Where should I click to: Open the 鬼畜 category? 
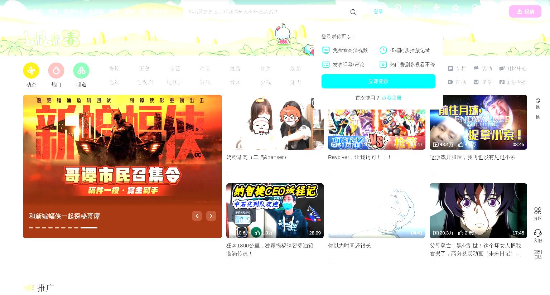click(x=235, y=68)
